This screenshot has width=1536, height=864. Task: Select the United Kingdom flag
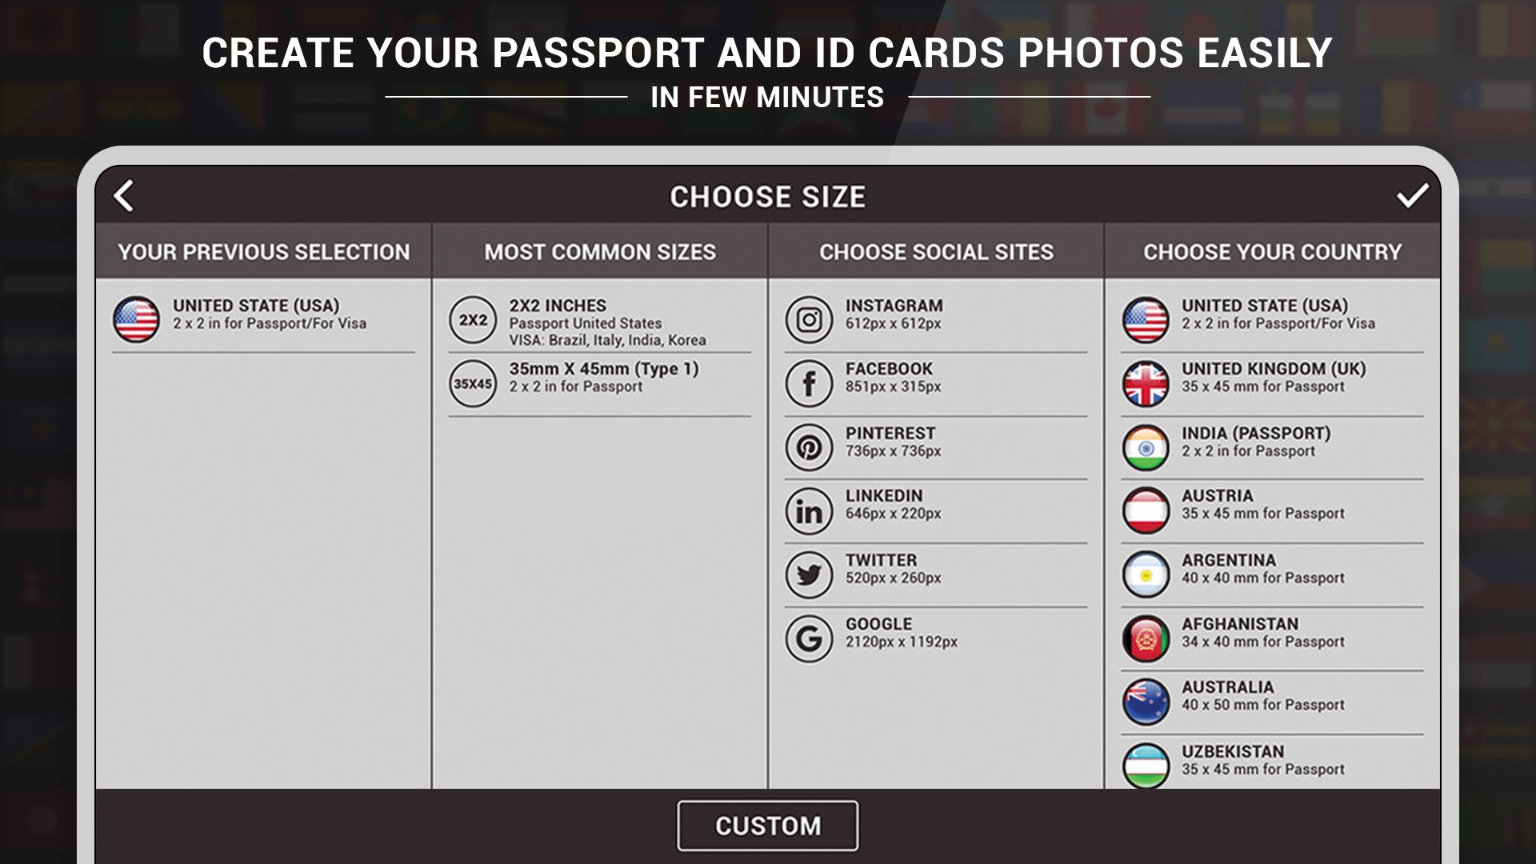[x=1146, y=383]
